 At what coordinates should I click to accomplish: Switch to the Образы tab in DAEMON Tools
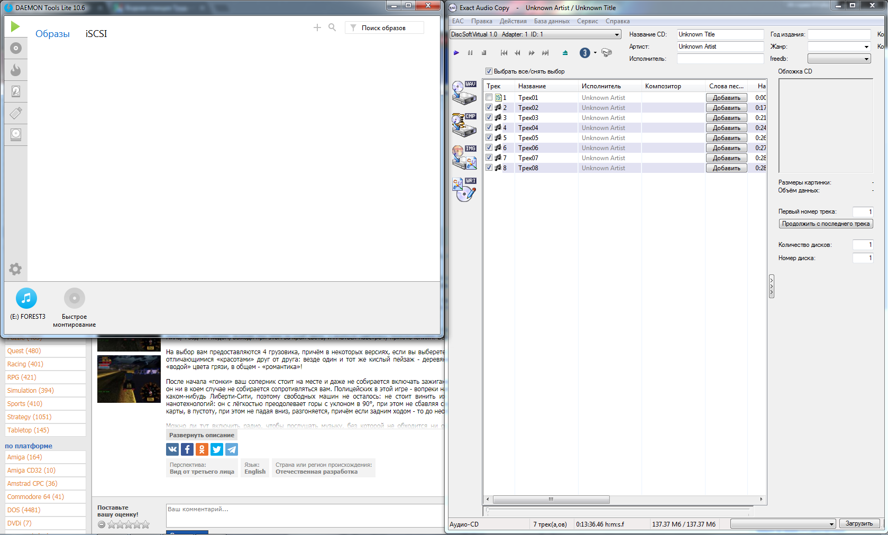52,34
